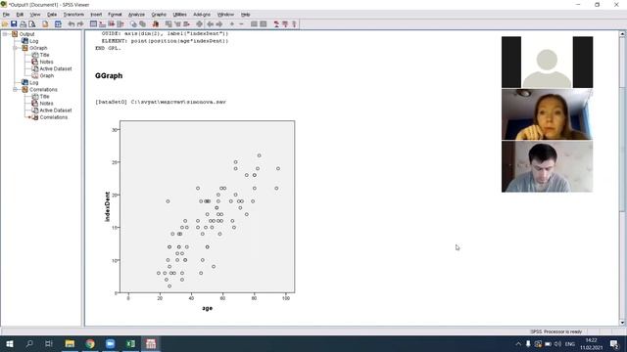627x352 pixels.
Task: Click the Print Preview toolbar icon
Action: tap(31, 23)
